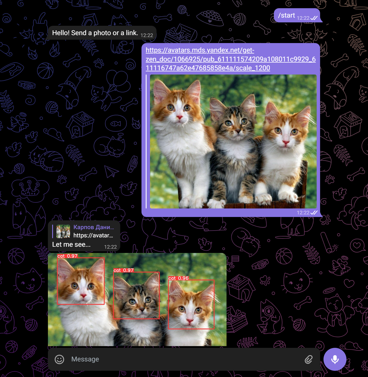Select the /start command message

tap(297, 15)
